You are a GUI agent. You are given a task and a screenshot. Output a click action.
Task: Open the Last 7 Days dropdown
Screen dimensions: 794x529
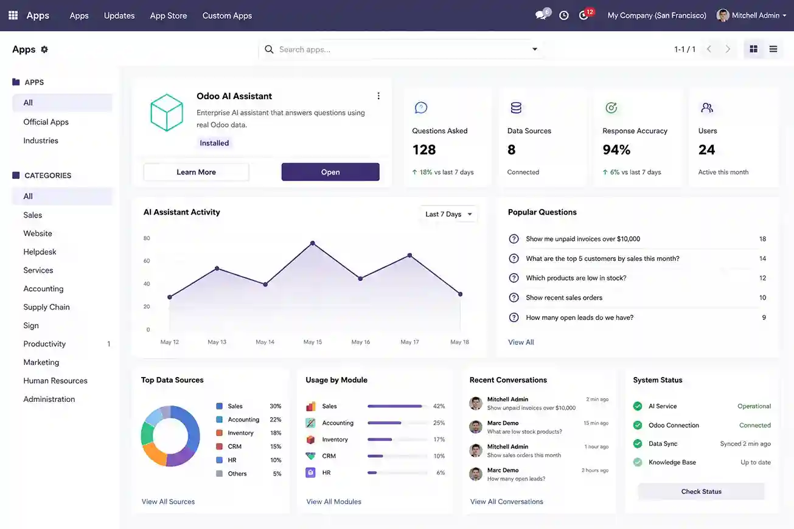(x=449, y=214)
